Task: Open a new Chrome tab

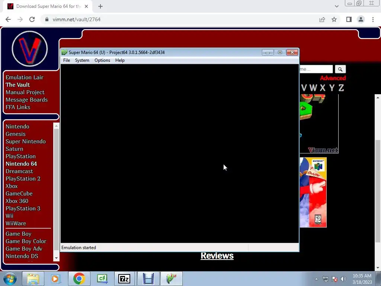Action: coord(100,6)
